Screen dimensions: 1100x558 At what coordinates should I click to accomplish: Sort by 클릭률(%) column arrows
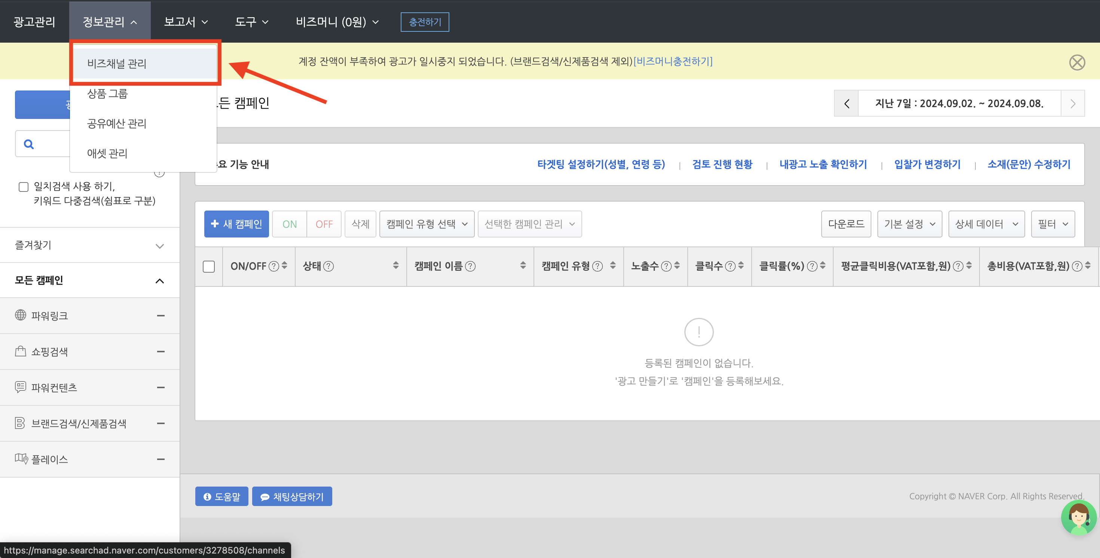point(822,266)
